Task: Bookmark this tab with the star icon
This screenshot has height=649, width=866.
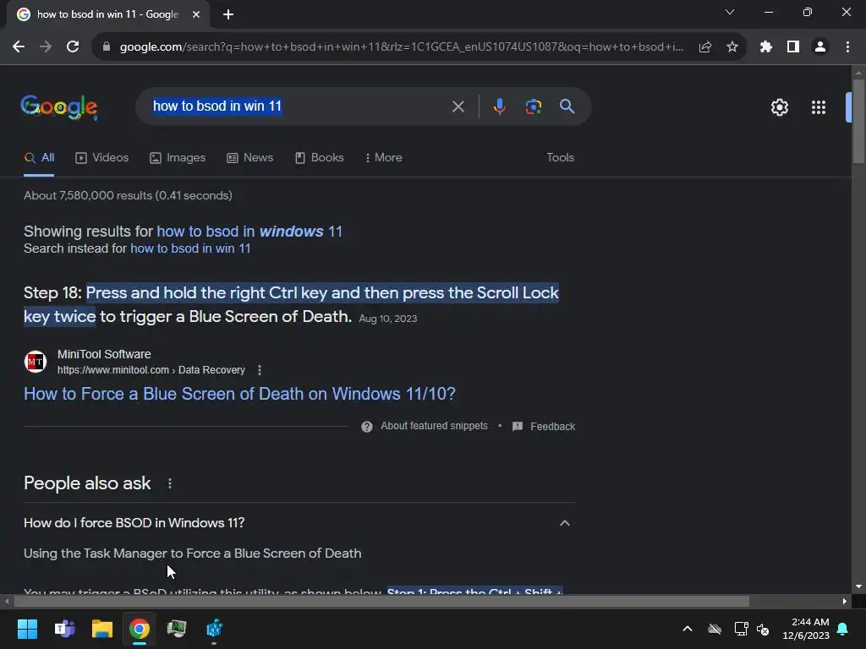Action: [732, 47]
